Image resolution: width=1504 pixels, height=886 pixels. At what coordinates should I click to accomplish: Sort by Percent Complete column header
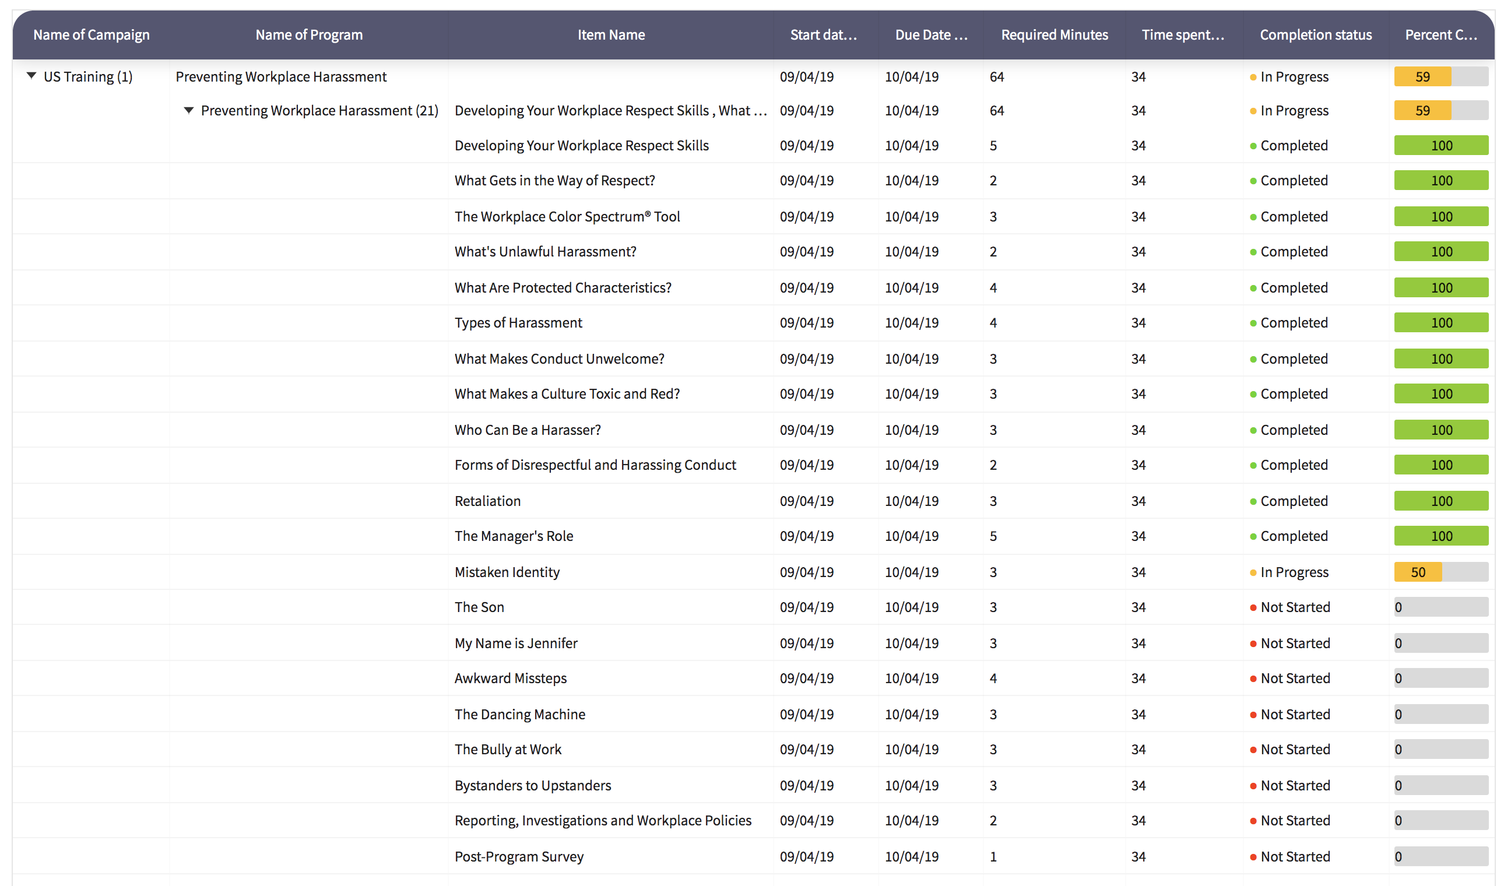tap(1440, 34)
